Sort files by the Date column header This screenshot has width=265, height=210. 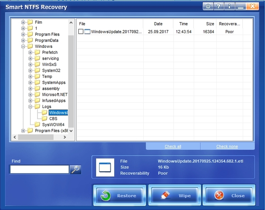tap(158, 24)
